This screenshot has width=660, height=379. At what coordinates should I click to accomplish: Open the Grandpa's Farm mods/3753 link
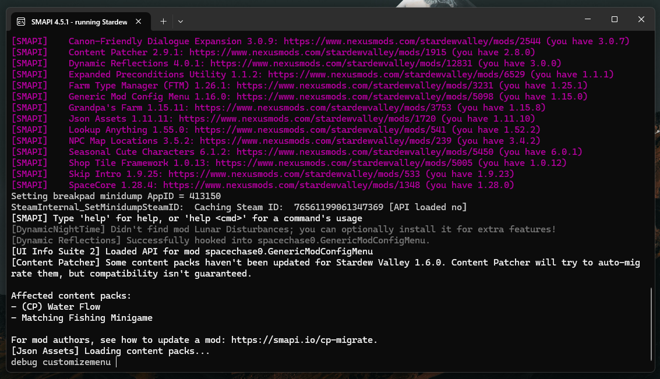[x=323, y=108]
